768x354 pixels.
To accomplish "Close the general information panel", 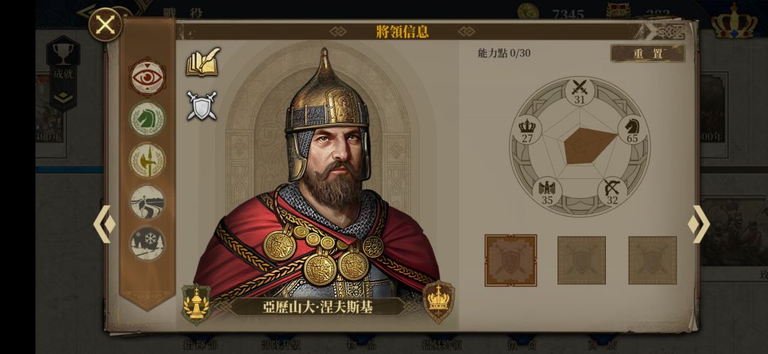I will (x=105, y=24).
